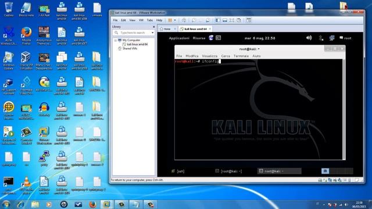Image resolution: width=372 pixels, height=209 pixels.
Task: Toggle the library sidebar view icon
Action: (x=217, y=20)
